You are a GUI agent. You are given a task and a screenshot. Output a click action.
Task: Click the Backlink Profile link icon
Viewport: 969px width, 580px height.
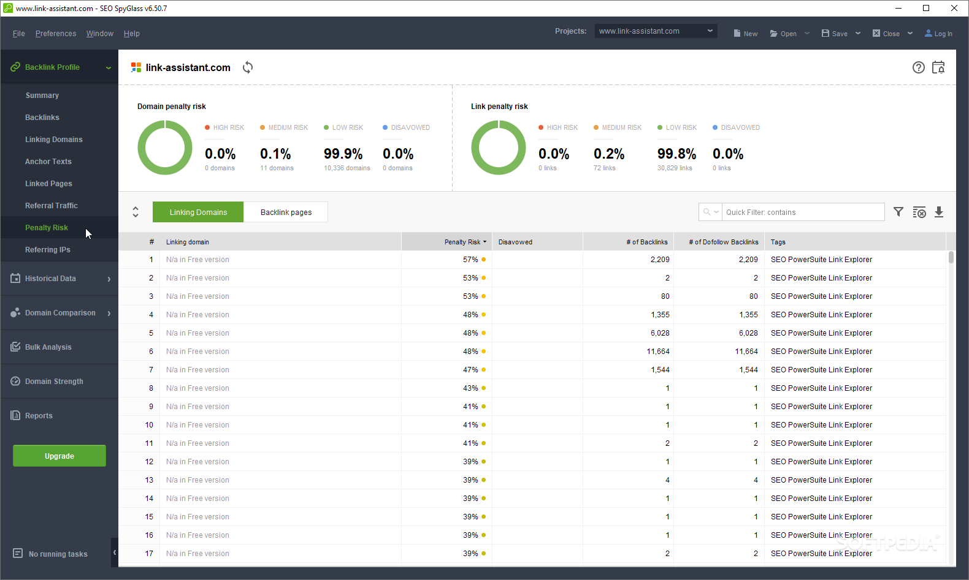(15, 67)
